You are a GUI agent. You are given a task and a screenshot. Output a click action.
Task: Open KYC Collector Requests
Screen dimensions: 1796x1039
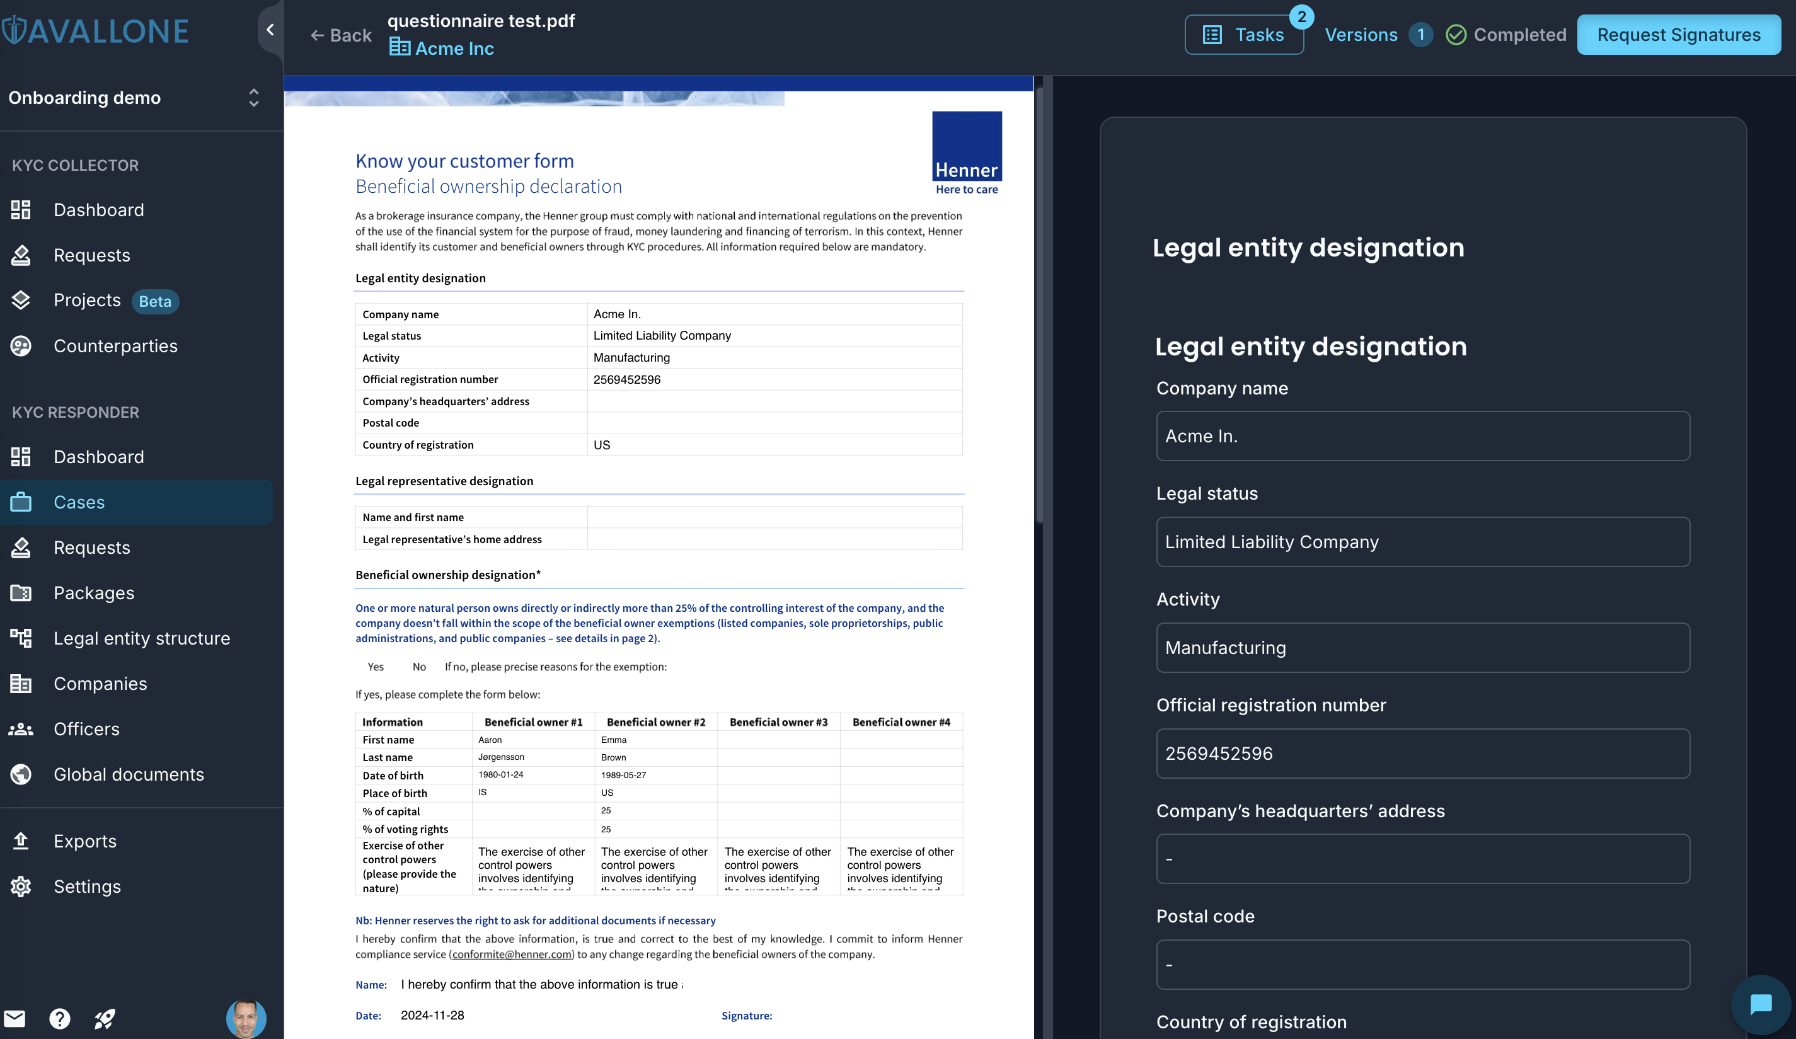[x=92, y=255]
